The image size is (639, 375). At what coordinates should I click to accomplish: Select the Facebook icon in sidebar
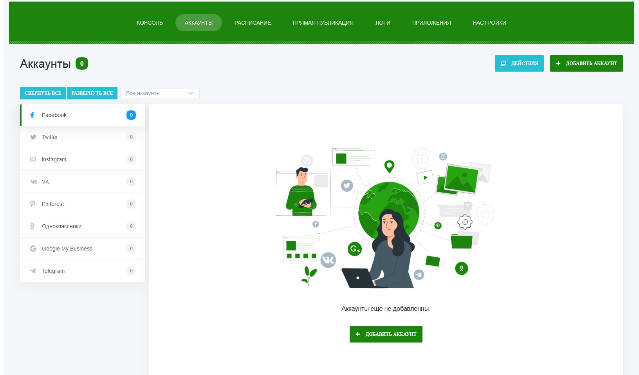tap(32, 115)
